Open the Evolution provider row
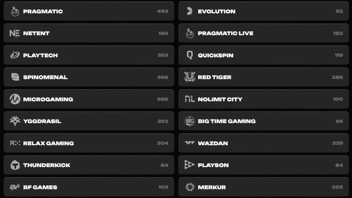Viewport: 352px width, 198px height. [264, 11]
